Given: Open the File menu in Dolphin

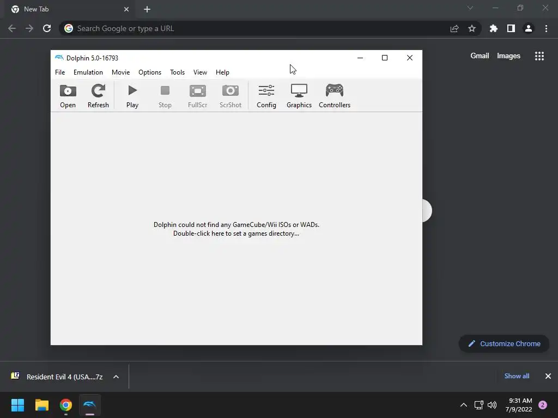Looking at the screenshot, I should click(x=60, y=72).
